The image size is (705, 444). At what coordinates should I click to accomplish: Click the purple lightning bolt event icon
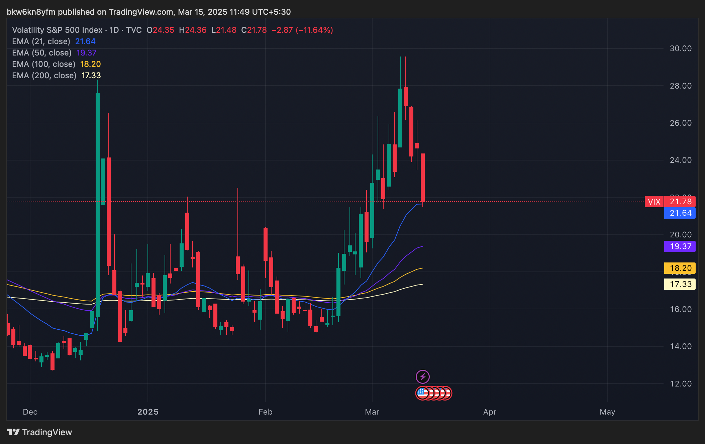point(423,377)
